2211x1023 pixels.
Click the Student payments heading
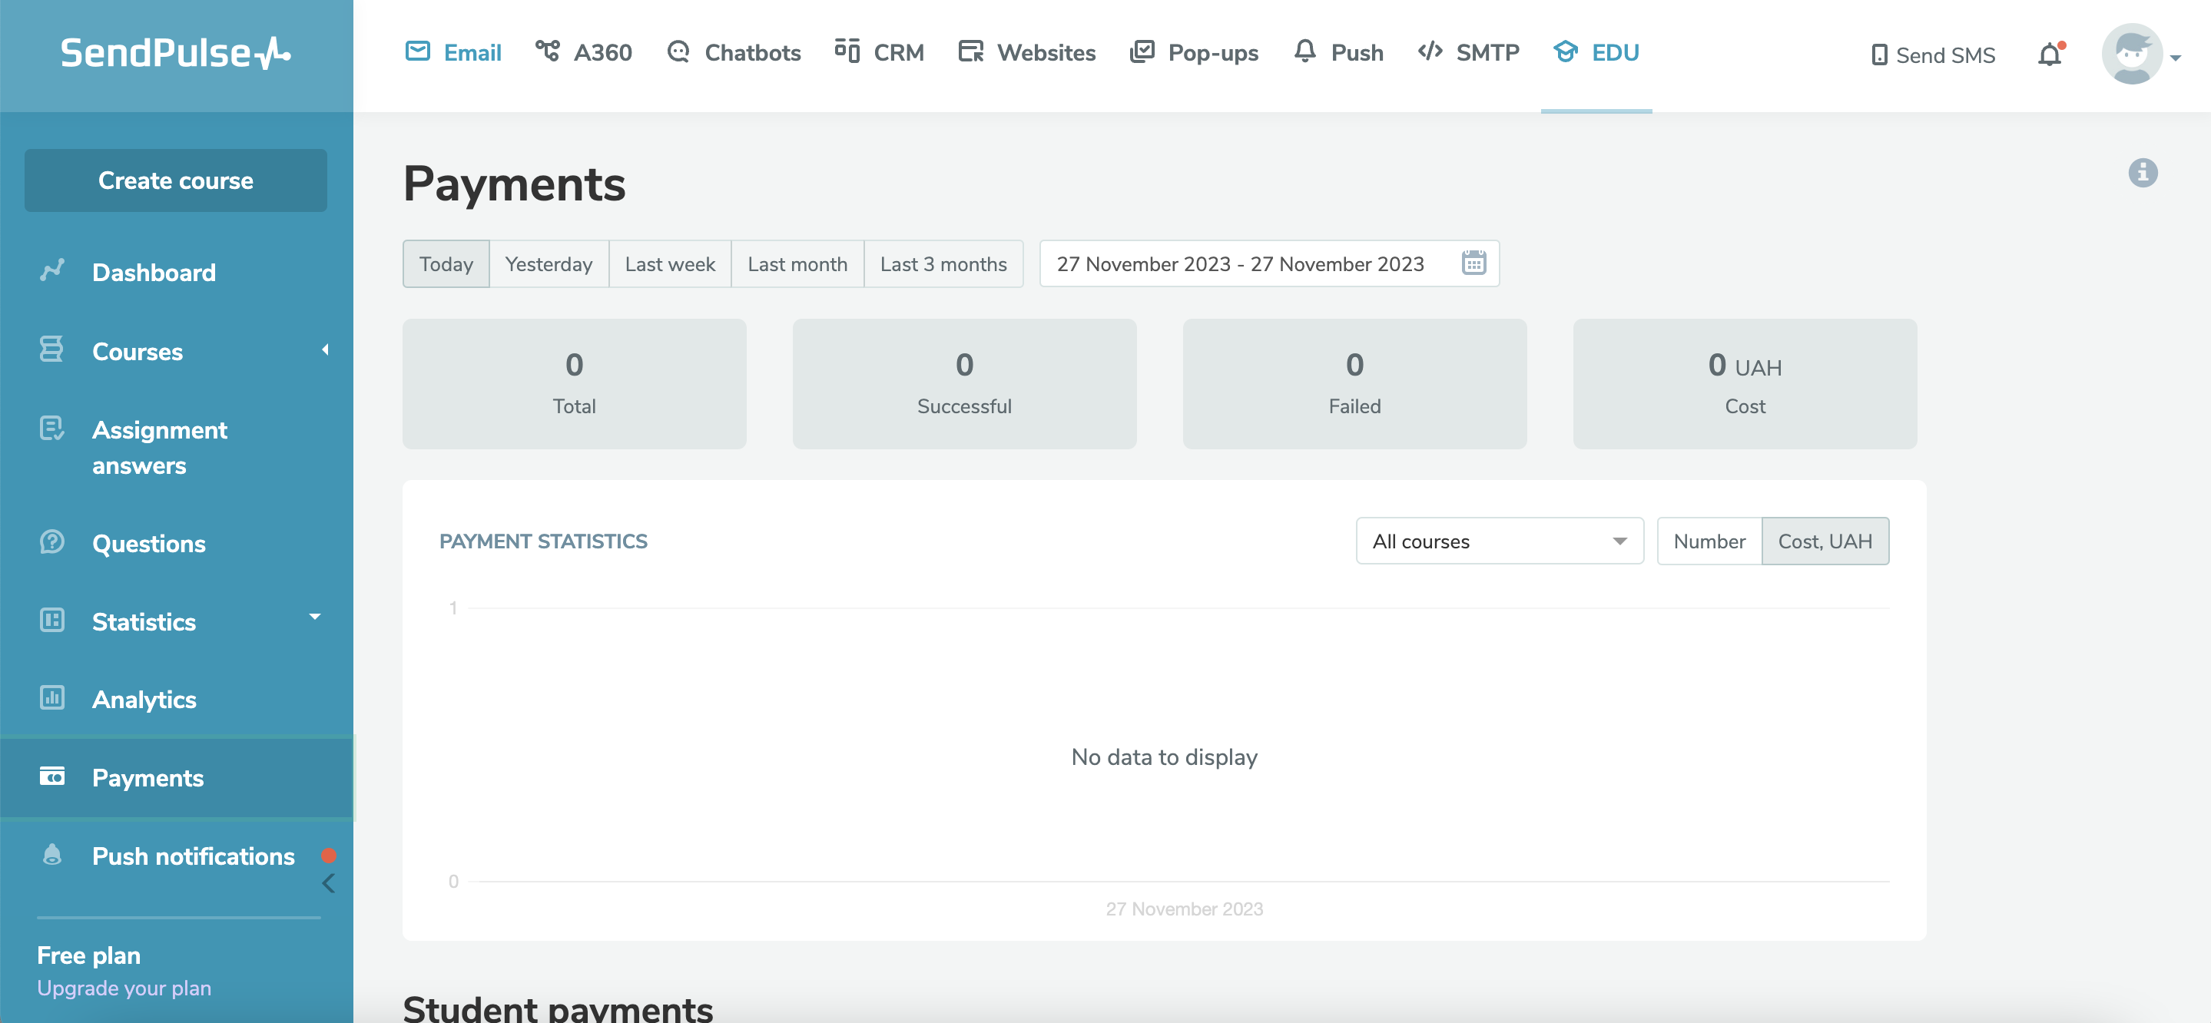558,1008
